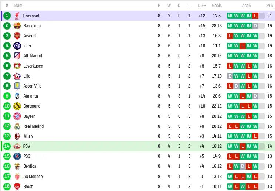Screen dimensions: 275x191
Task: Click the PSG club crest
Action: point(17,156)
